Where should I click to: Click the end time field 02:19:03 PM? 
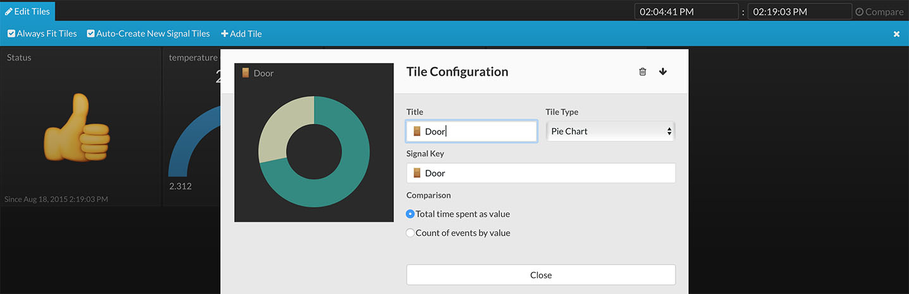799,12
